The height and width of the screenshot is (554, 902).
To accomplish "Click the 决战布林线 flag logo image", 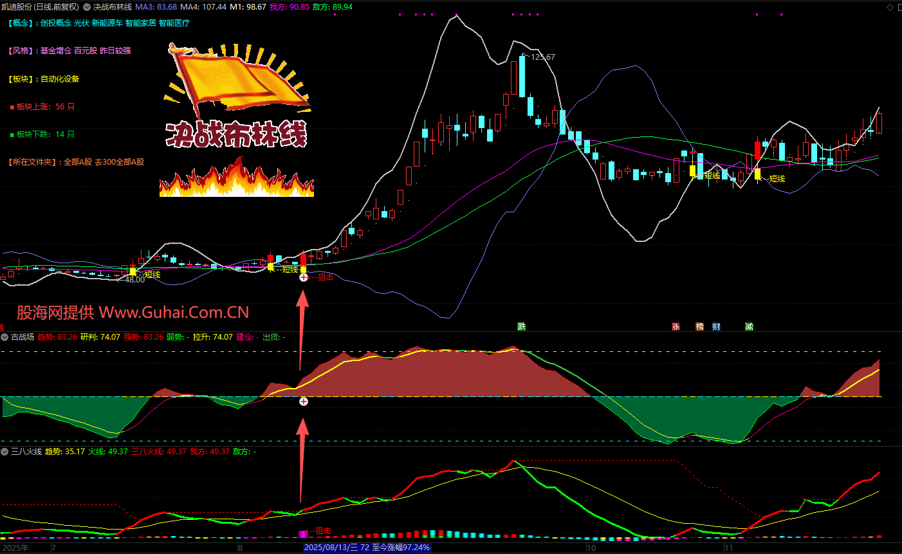I will (x=237, y=77).
